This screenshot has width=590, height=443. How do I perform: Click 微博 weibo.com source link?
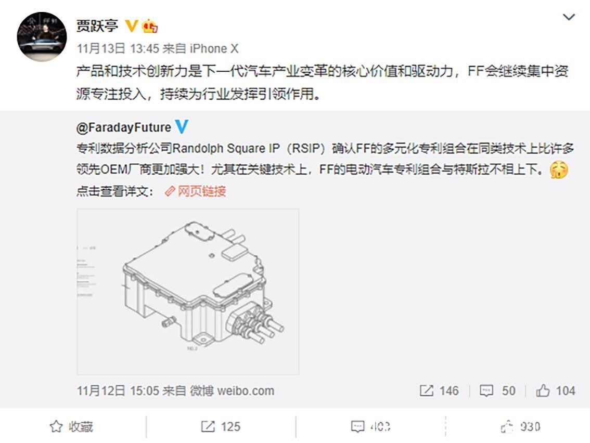tap(232, 390)
